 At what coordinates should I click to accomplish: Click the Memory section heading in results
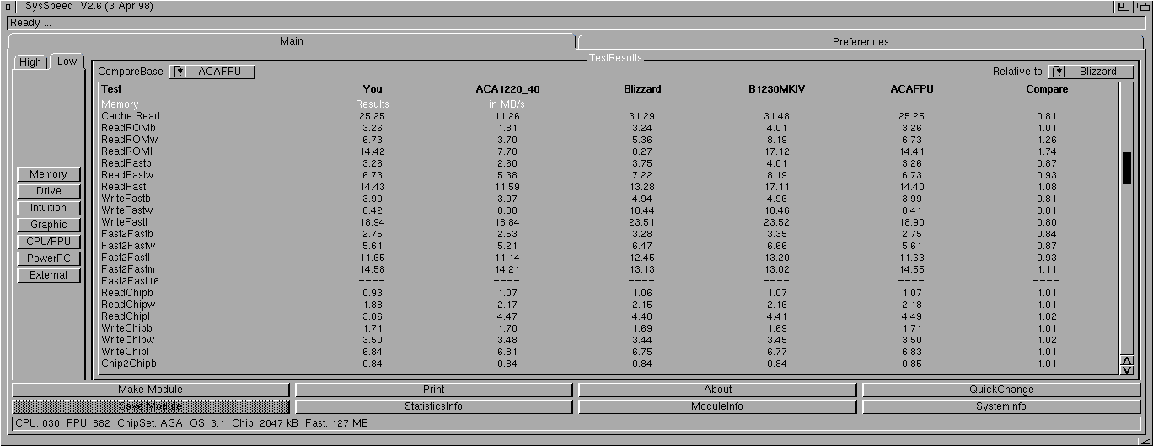pos(120,104)
